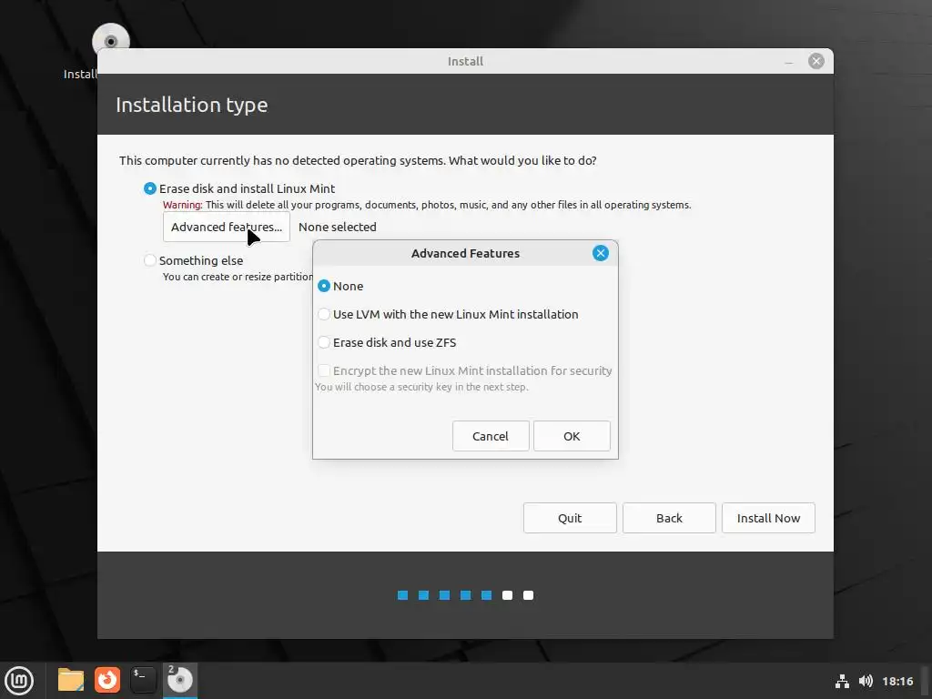Start installation with Install Now
Image resolution: width=932 pixels, height=699 pixels.
point(768,518)
